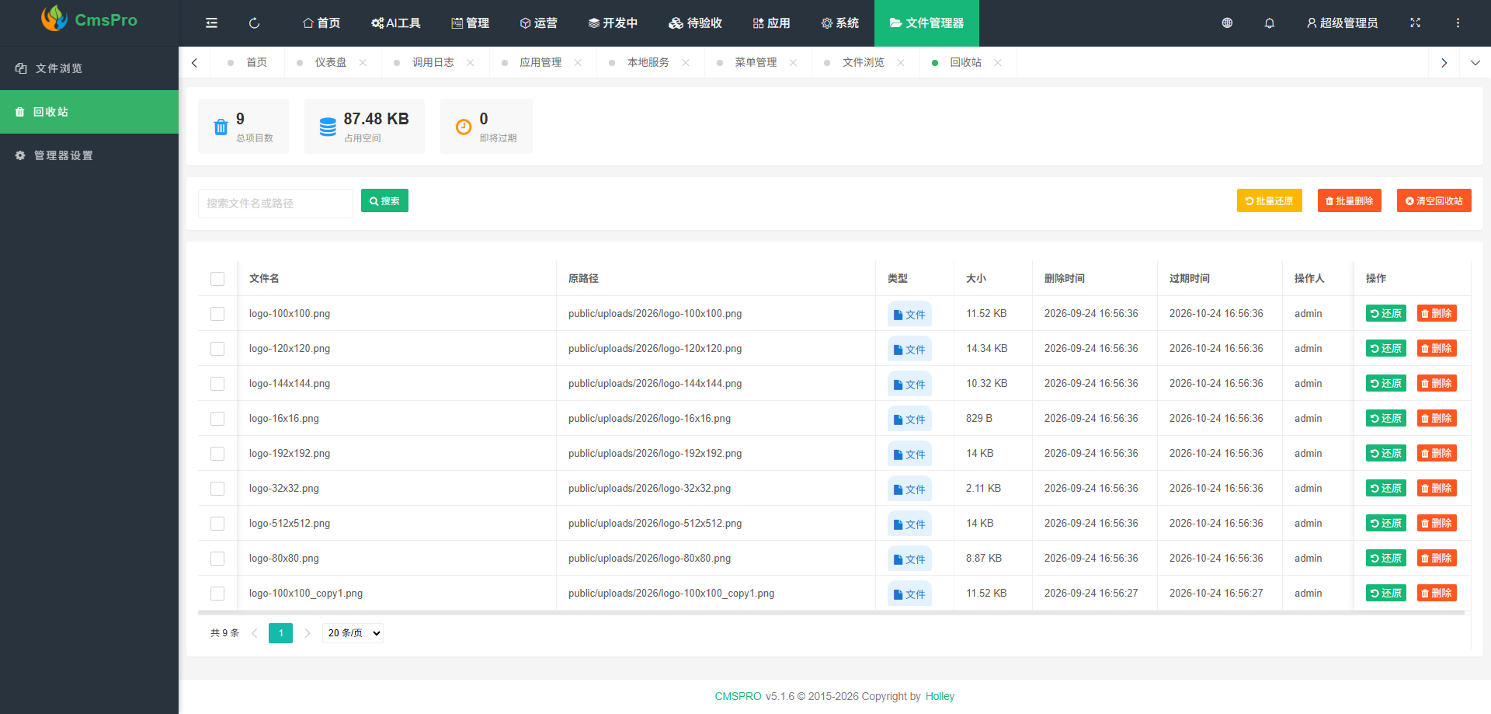Image resolution: width=1491 pixels, height=714 pixels.
Task: Click the 清空回收站 button
Action: (1434, 201)
